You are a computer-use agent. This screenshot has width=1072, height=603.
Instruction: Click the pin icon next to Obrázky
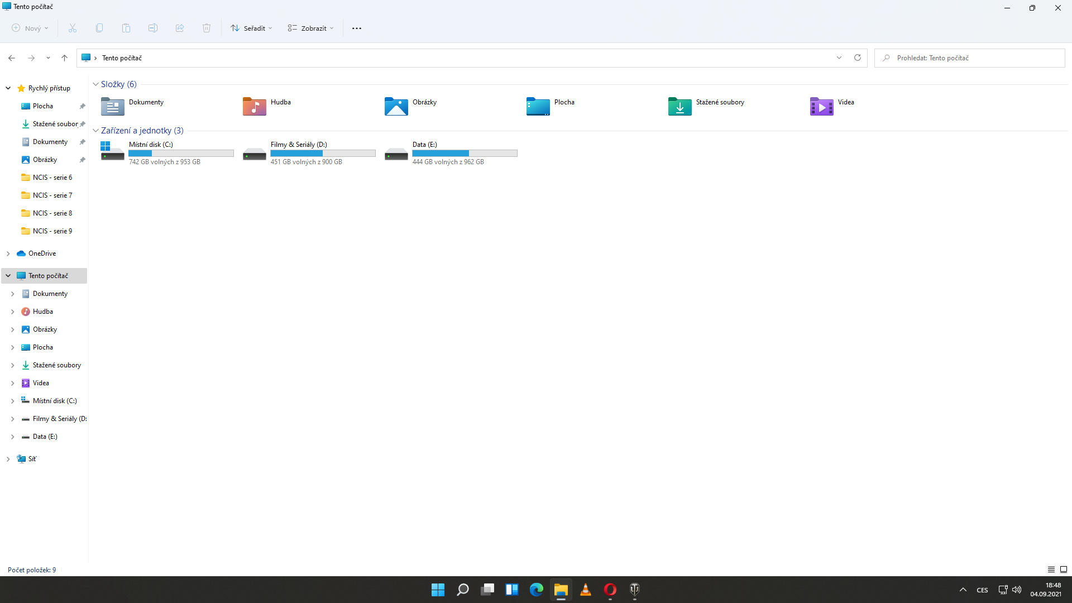pos(82,160)
